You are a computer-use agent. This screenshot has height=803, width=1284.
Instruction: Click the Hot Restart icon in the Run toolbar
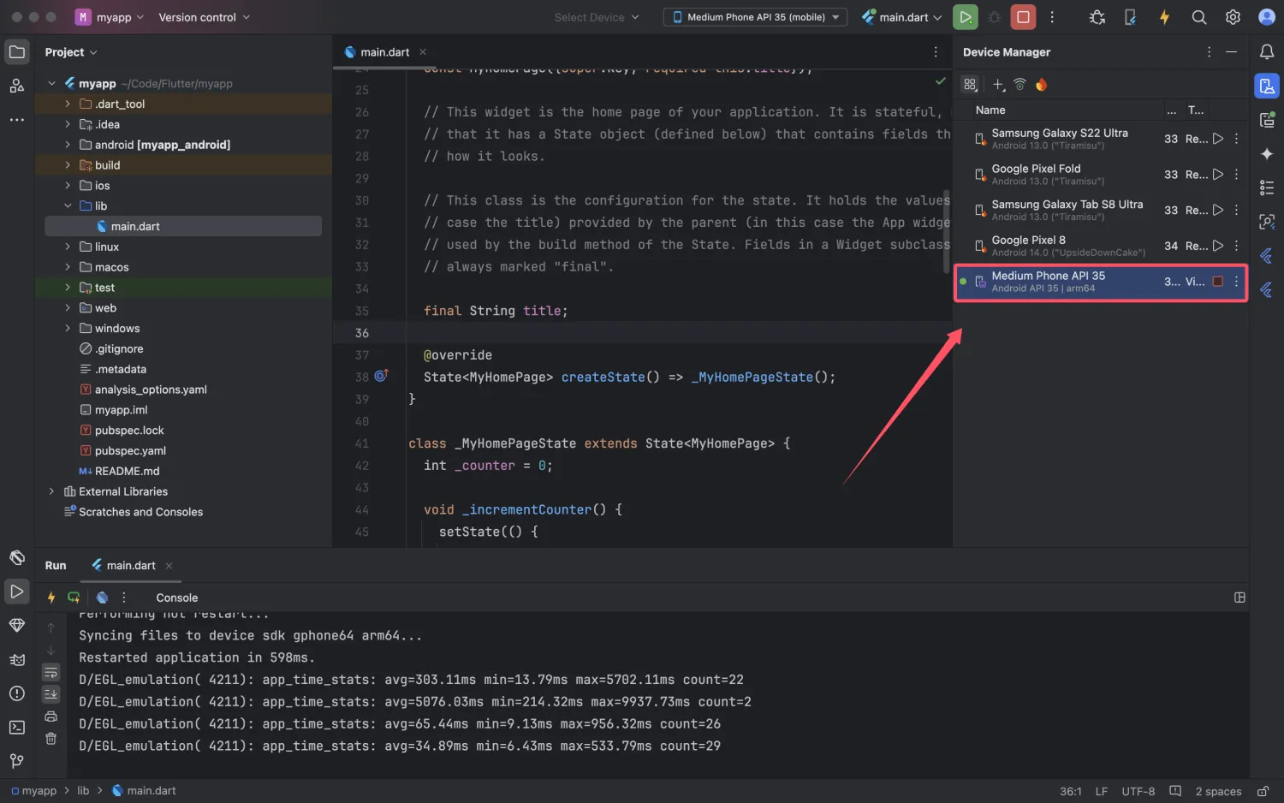[x=74, y=598]
